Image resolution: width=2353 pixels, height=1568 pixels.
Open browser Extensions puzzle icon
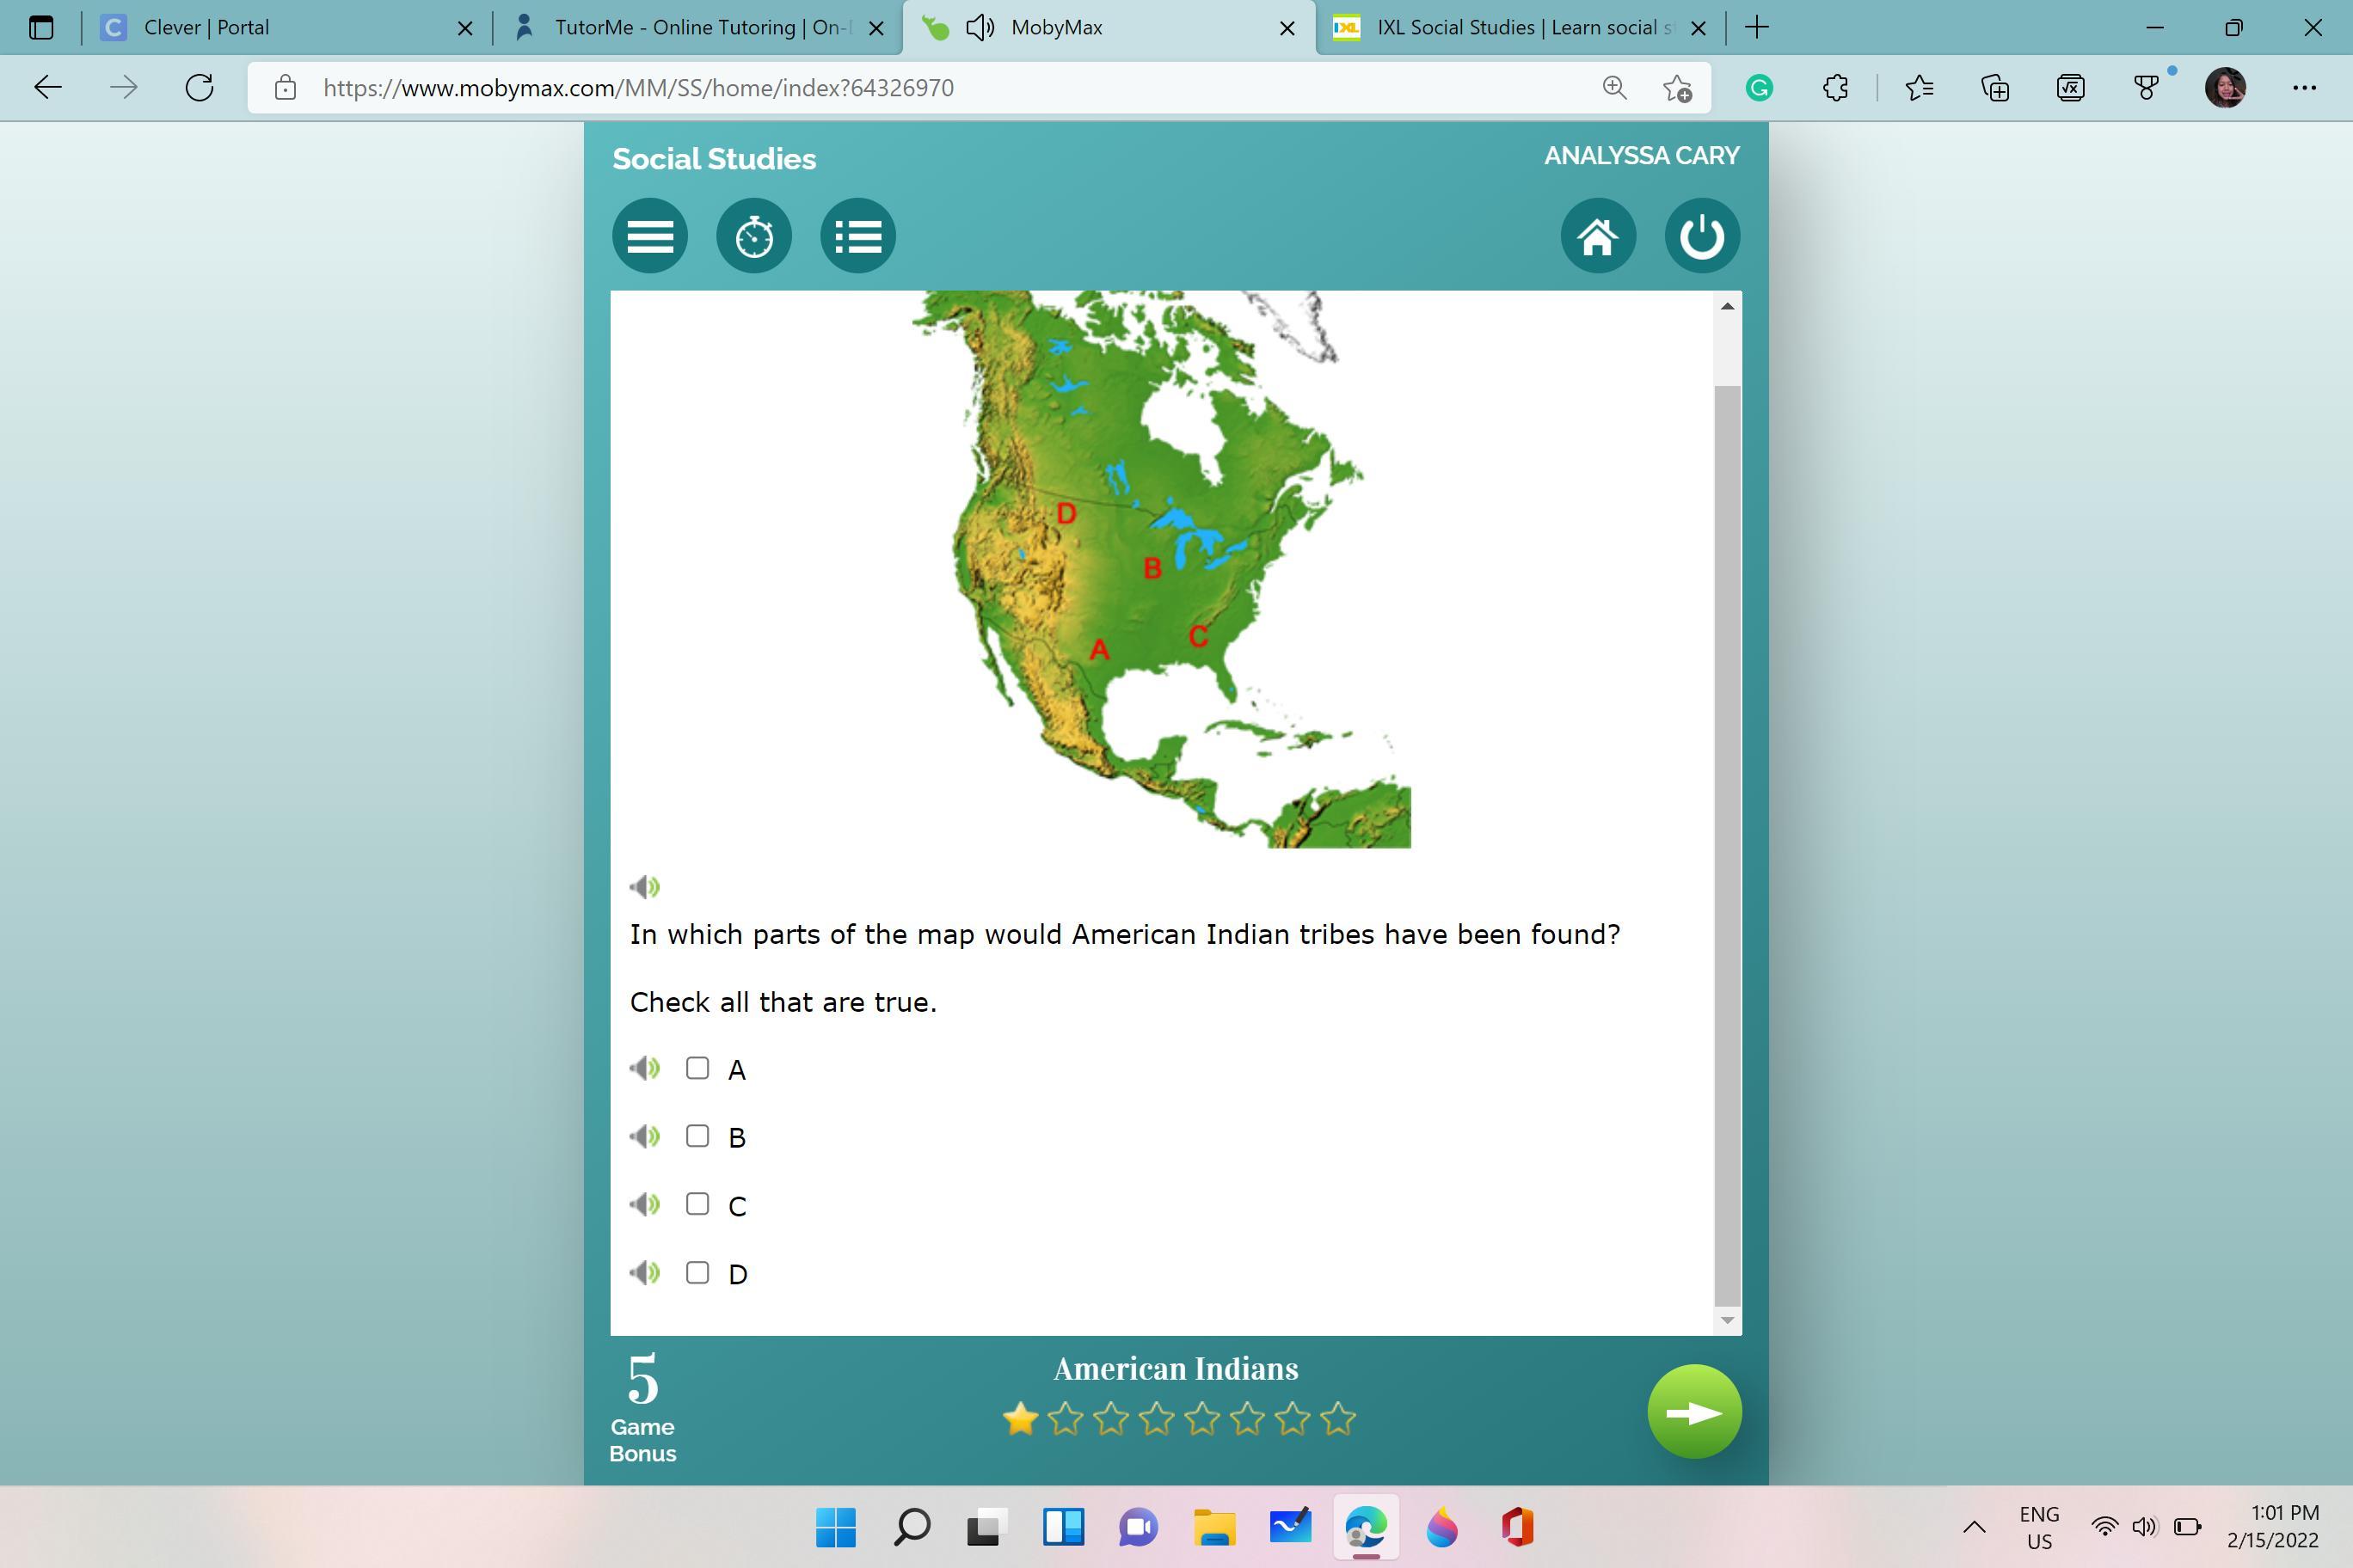point(1834,88)
